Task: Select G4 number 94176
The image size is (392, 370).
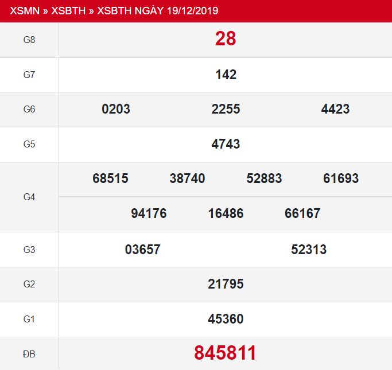Action: tap(149, 213)
